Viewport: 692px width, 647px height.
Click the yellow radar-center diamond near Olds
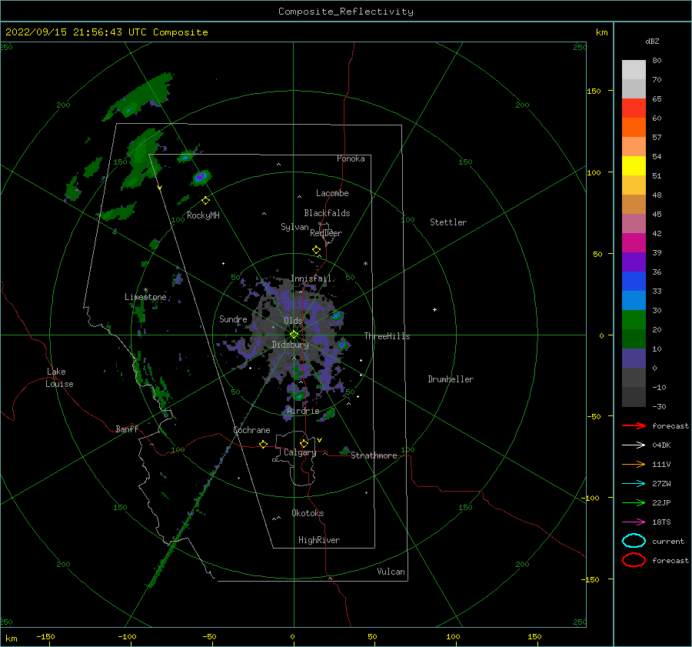(x=294, y=335)
